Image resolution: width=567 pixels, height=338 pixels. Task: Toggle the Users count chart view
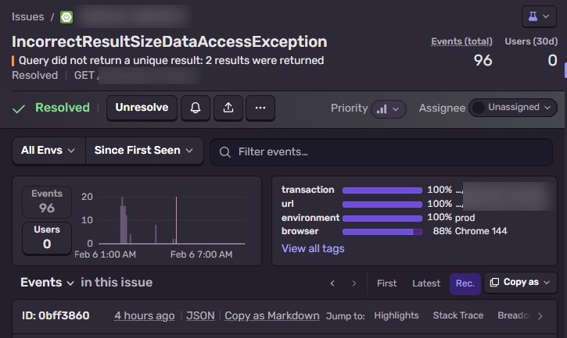pyautogui.click(x=47, y=237)
